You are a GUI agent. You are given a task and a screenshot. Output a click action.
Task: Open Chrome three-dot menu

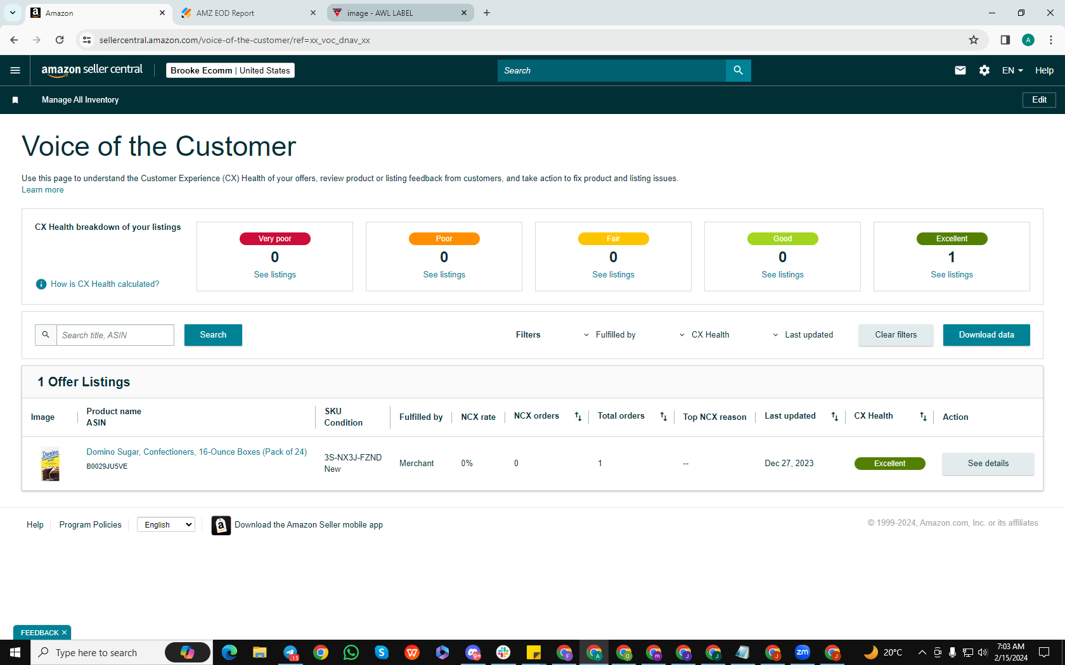tap(1051, 40)
